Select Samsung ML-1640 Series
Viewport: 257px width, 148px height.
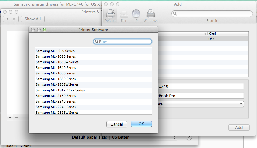(x=93, y=68)
